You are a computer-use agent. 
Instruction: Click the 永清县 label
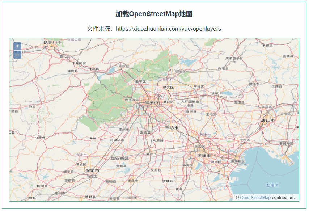pyautogui.click(x=158, y=140)
